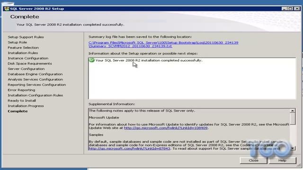
Task: Open the summary log file link
Action: click(163, 44)
